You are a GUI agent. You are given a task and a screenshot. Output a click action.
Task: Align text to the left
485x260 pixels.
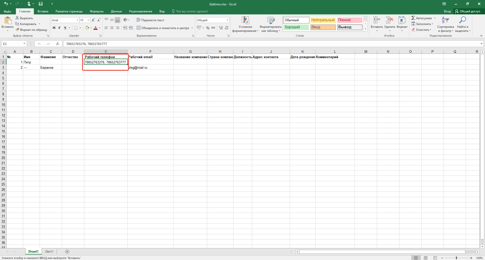pos(106,28)
